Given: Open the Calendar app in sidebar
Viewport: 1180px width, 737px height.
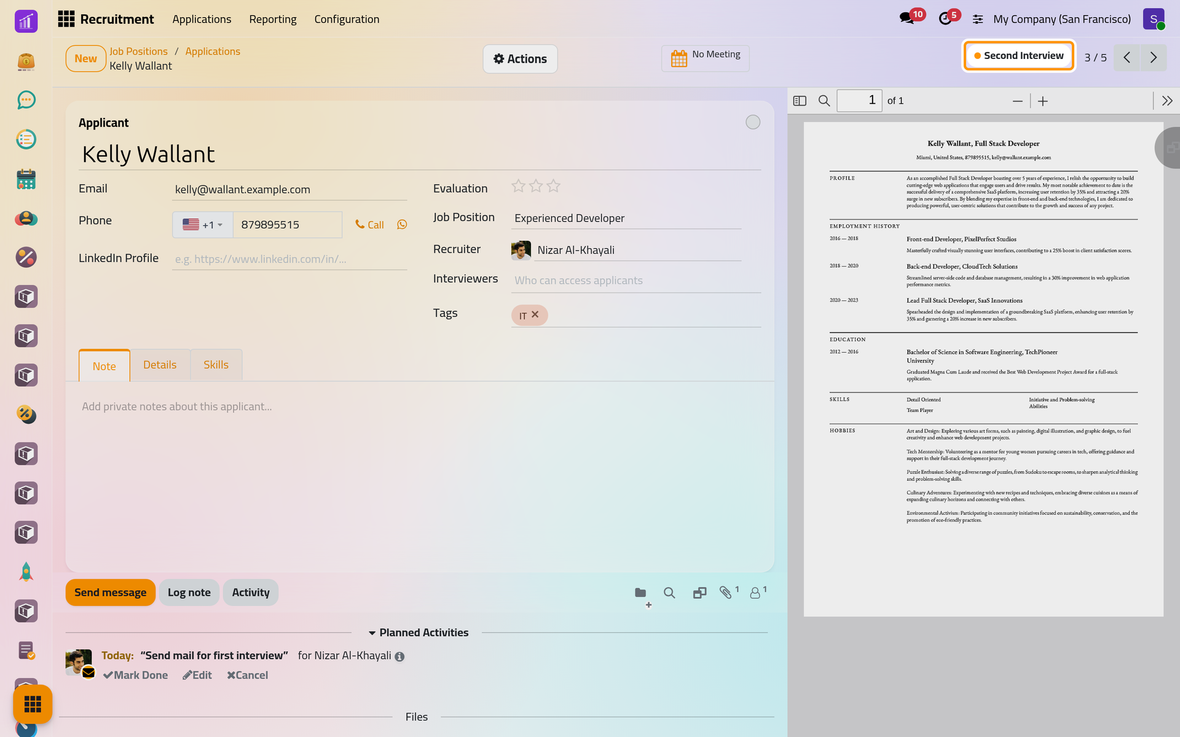Looking at the screenshot, I should pyautogui.click(x=26, y=179).
